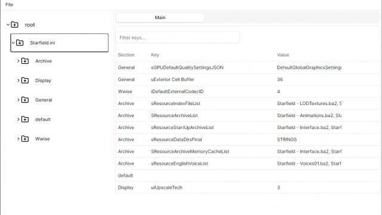Click the Value column header

pyautogui.click(x=283, y=55)
